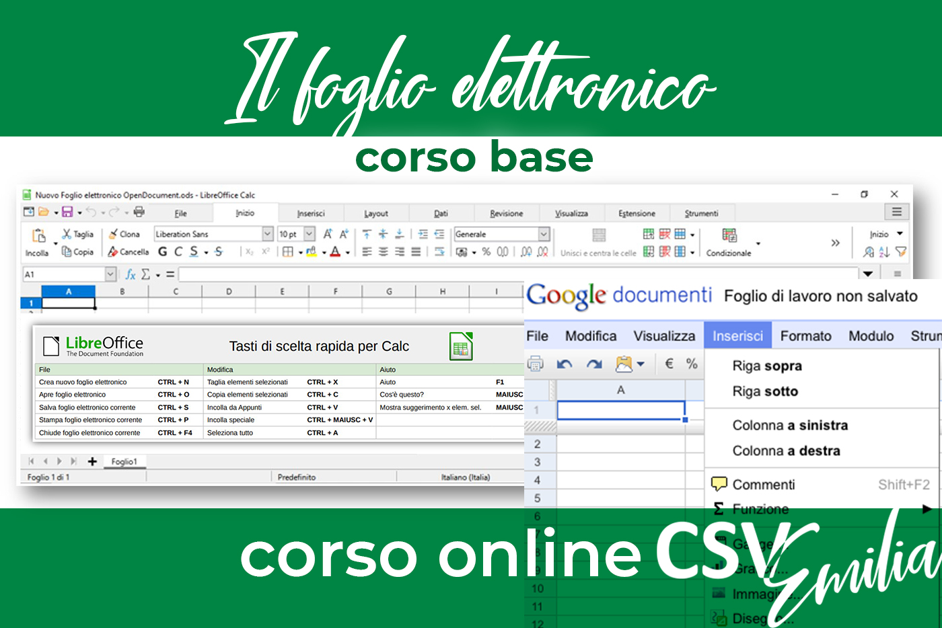Open the Condizionale dropdown arrow
Viewport: 942px width, 628px height.
pos(758,243)
